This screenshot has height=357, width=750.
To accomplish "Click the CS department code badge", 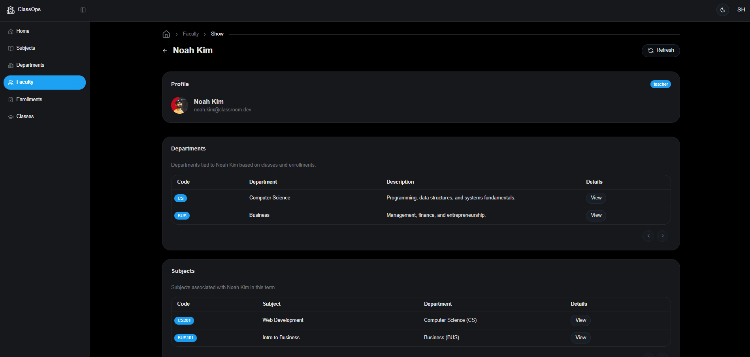I will pyautogui.click(x=181, y=198).
